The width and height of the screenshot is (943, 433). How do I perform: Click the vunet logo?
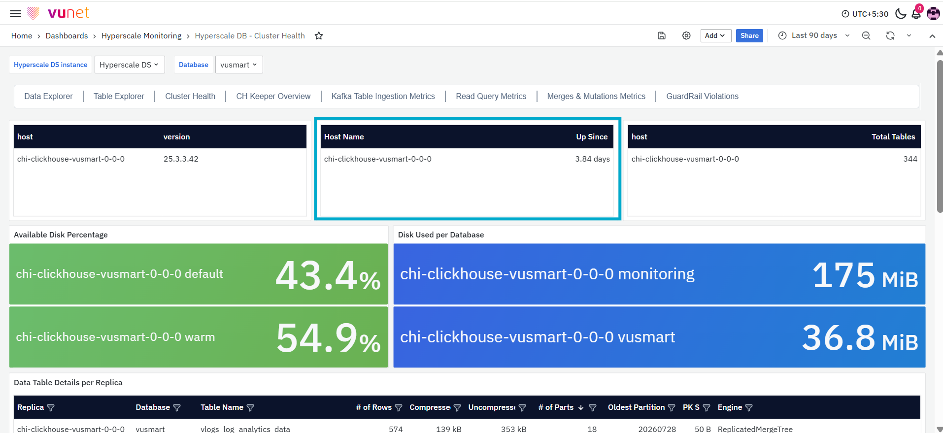point(59,13)
